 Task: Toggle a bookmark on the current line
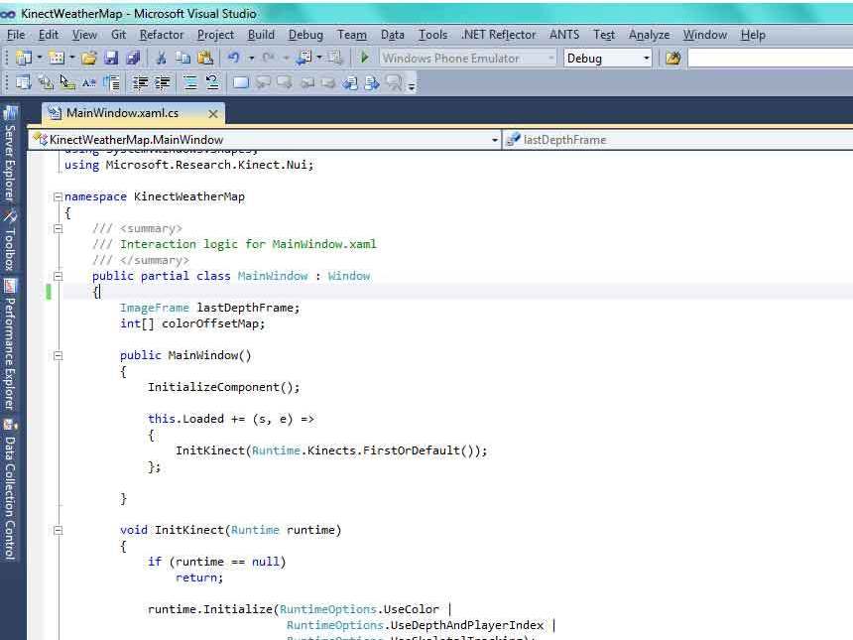pyautogui.click(x=240, y=82)
